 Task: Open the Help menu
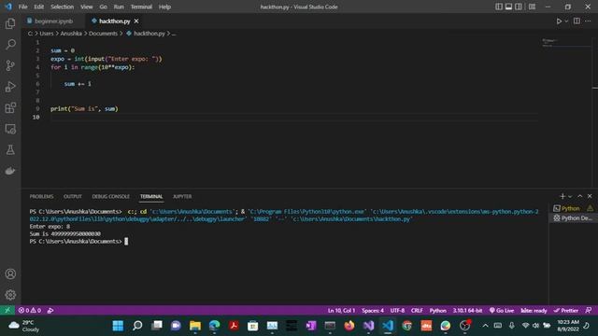pos(164,7)
